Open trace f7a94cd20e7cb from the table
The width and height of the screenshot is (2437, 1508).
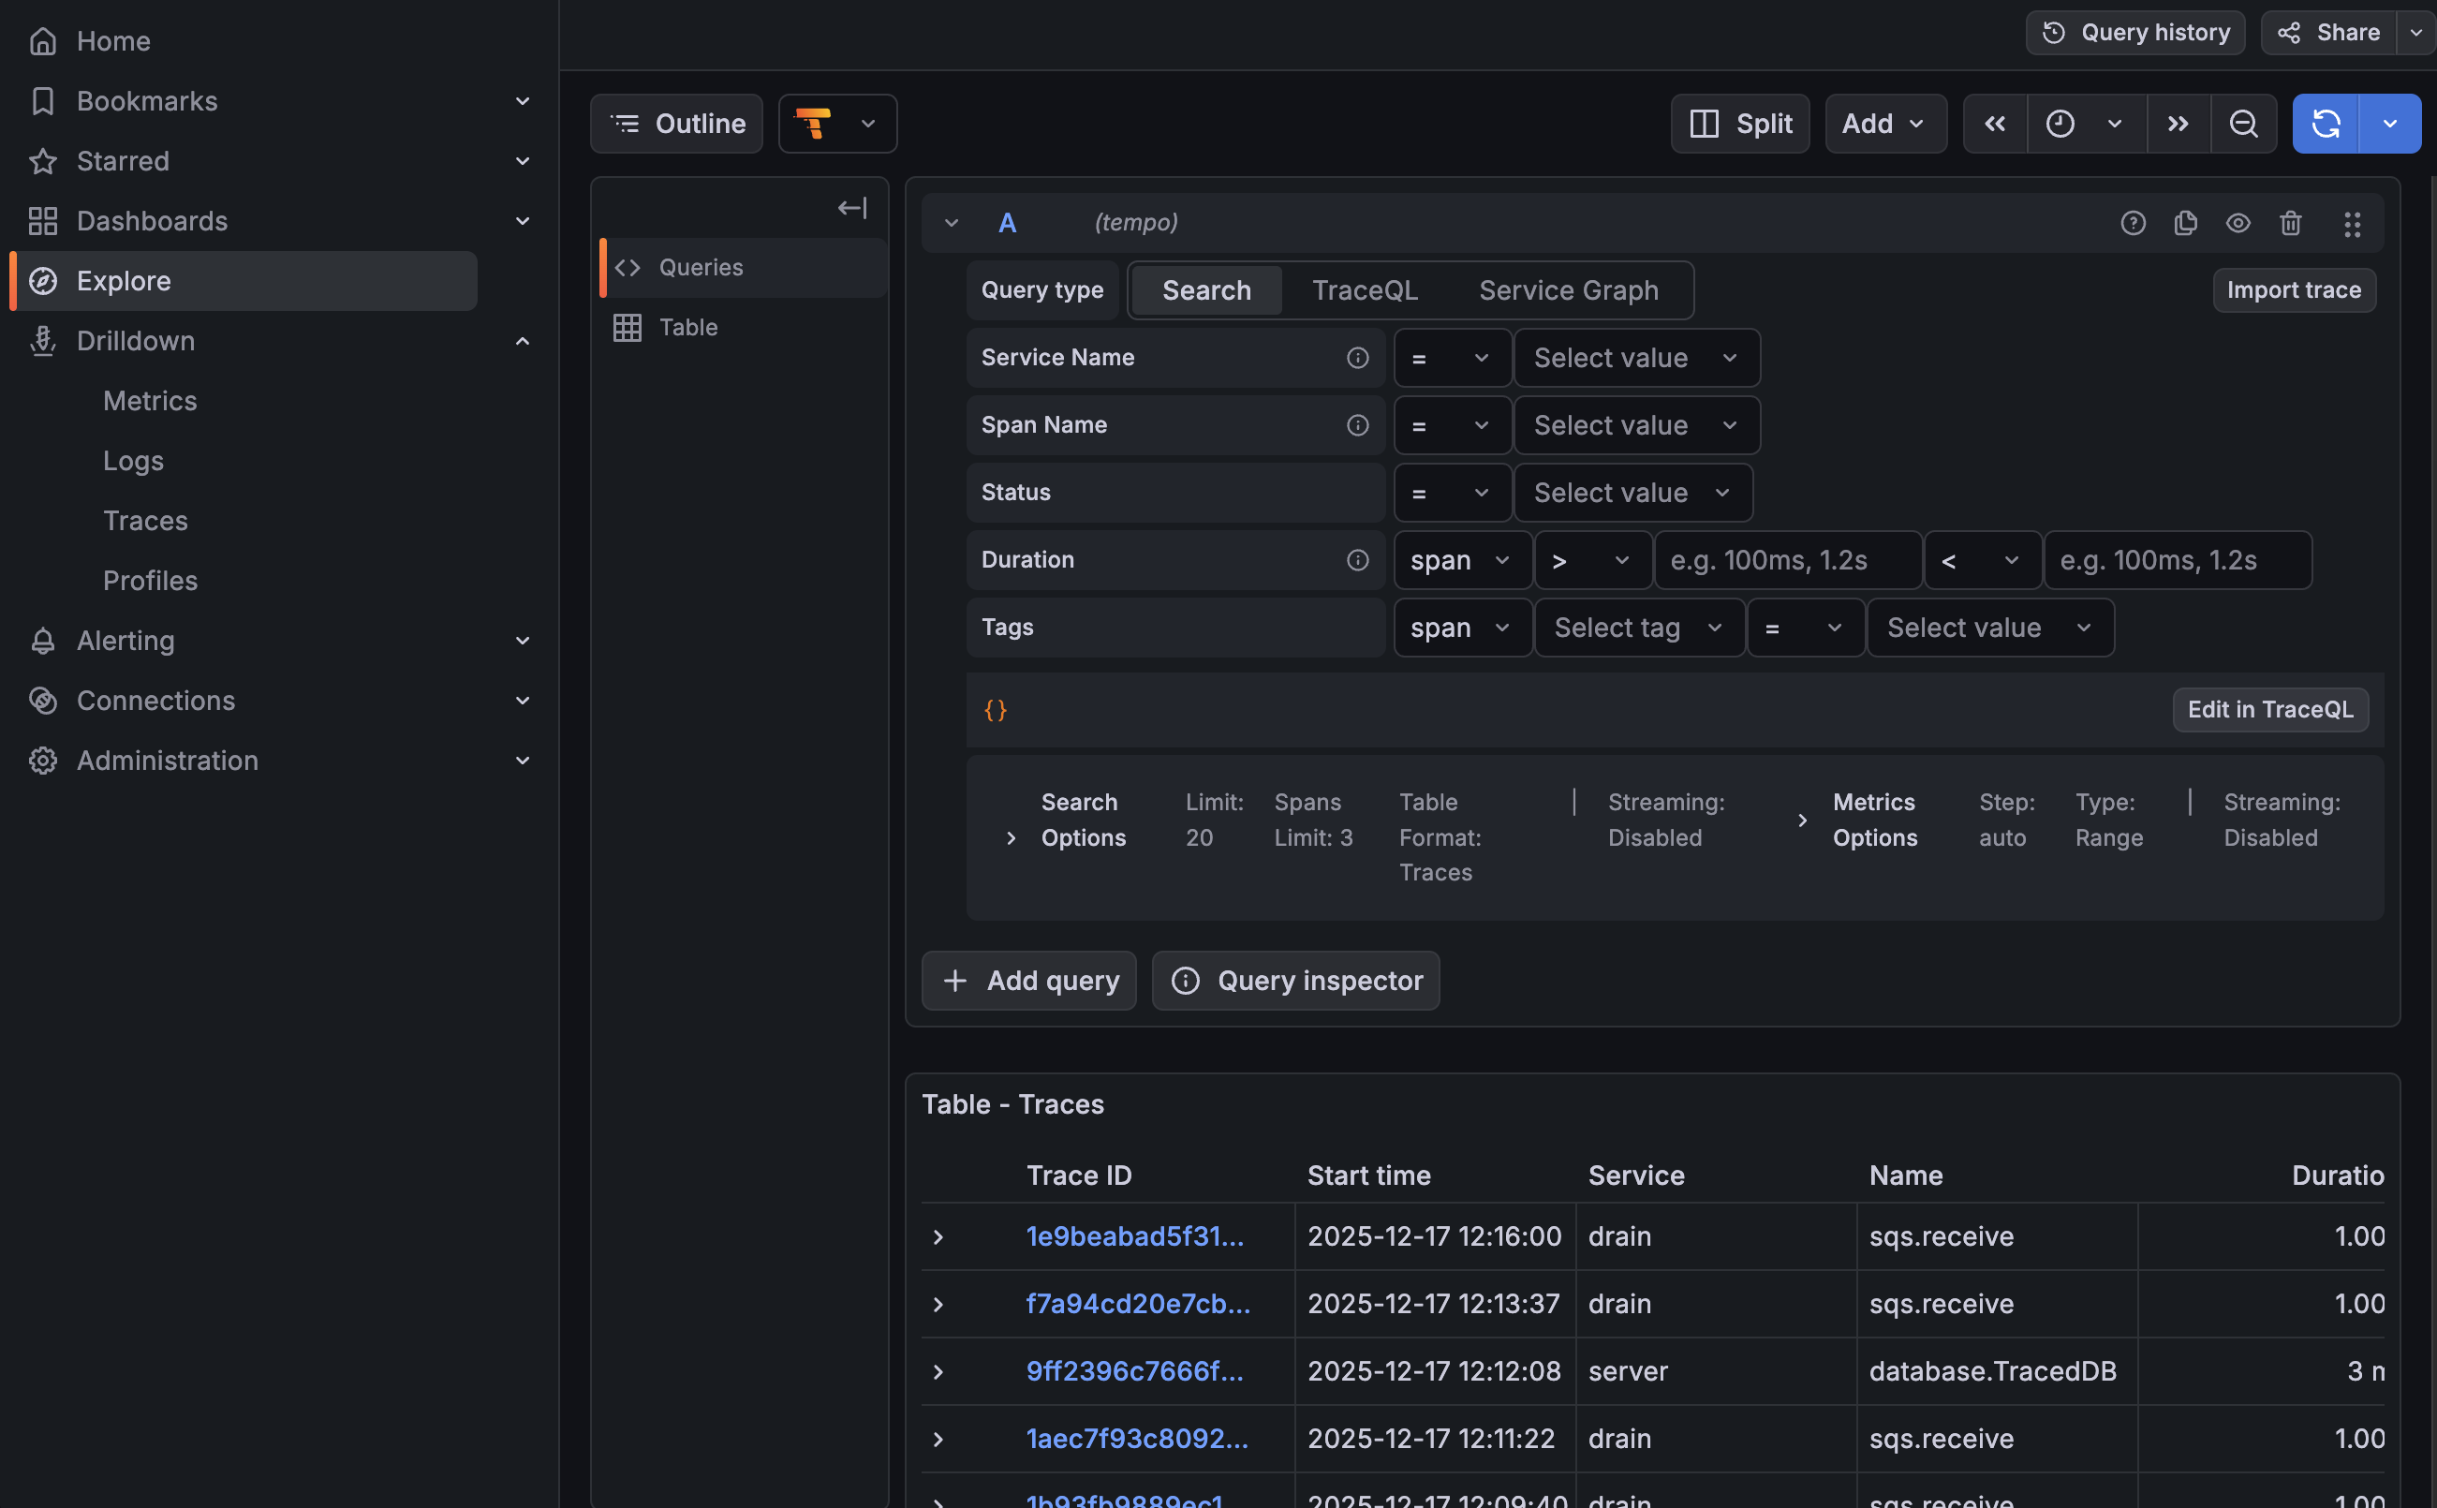(x=1136, y=1303)
